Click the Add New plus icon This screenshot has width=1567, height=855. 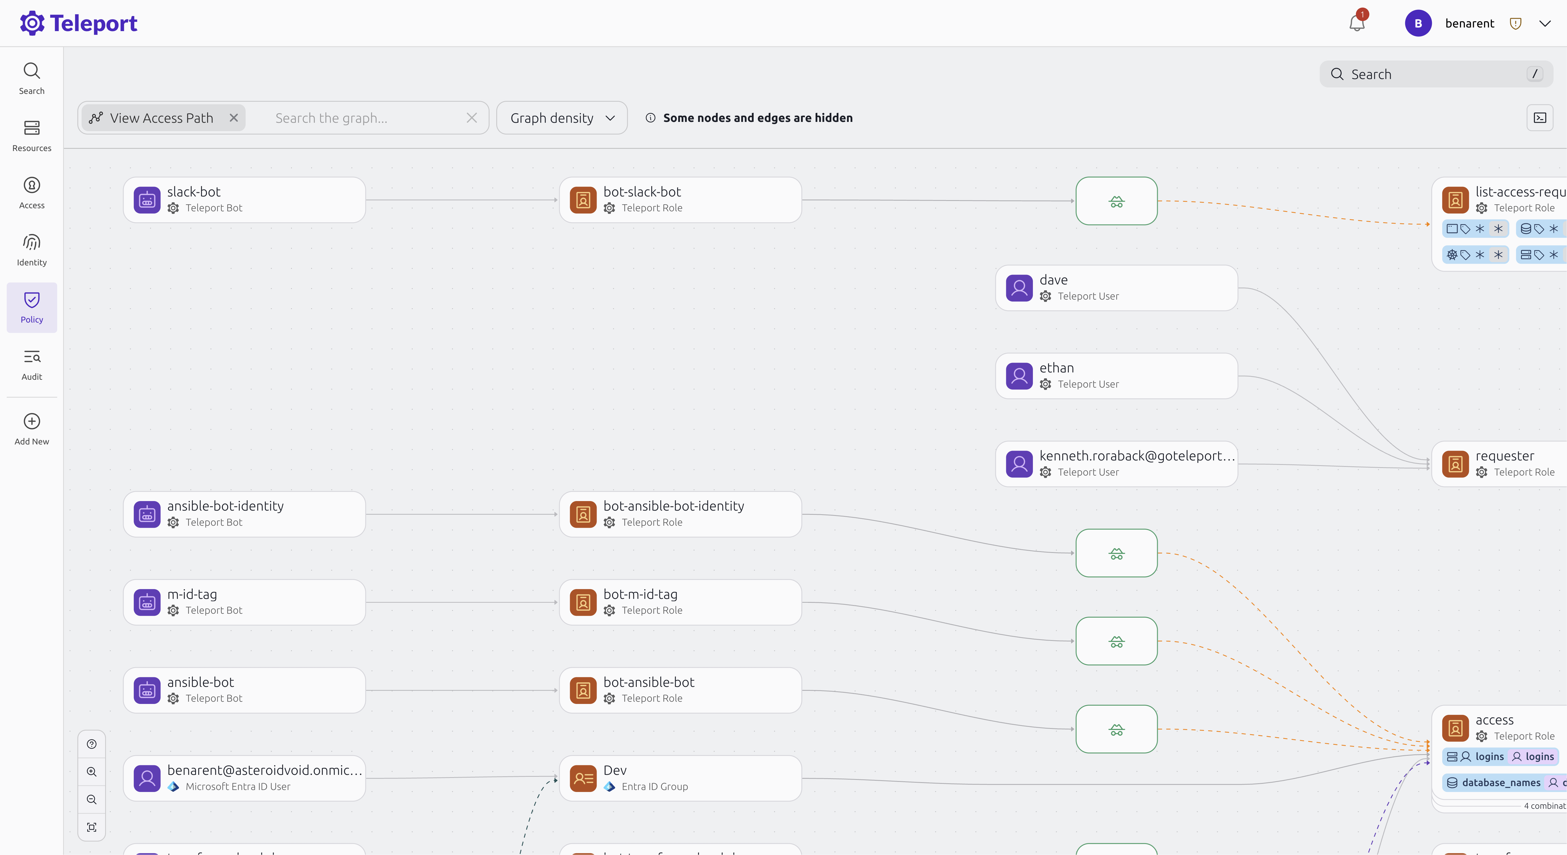32,421
